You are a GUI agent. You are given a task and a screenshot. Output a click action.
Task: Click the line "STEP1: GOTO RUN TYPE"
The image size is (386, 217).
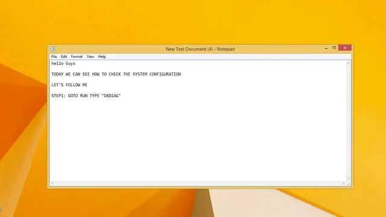point(86,96)
